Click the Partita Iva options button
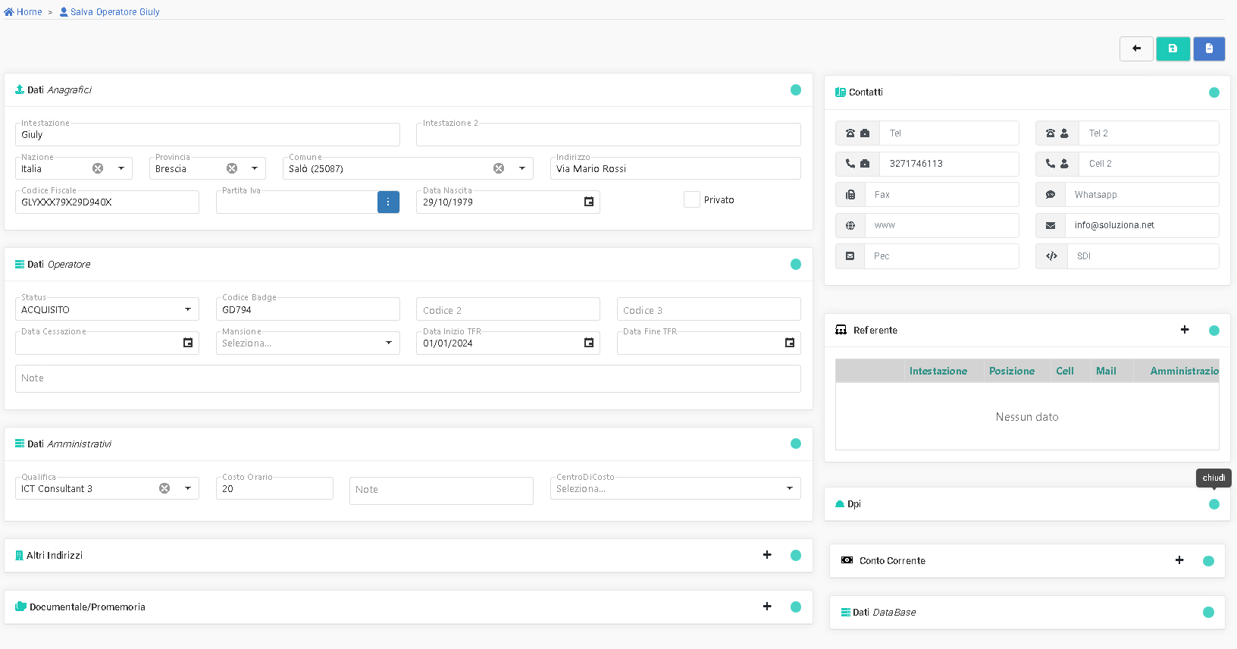This screenshot has height=649, width=1237. 388,202
